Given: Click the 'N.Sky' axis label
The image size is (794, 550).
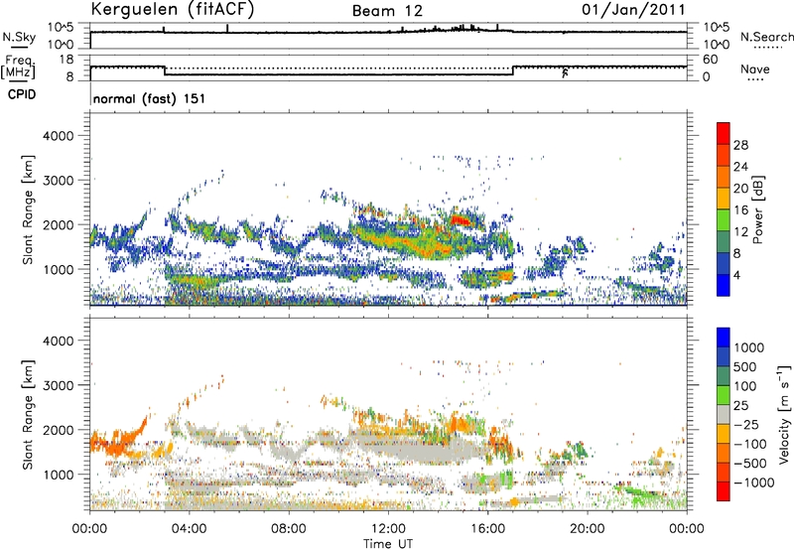Looking at the screenshot, I should (19, 37).
